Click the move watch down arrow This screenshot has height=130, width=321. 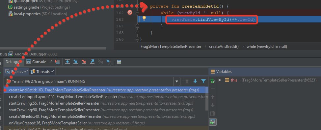[x=213, y=105]
